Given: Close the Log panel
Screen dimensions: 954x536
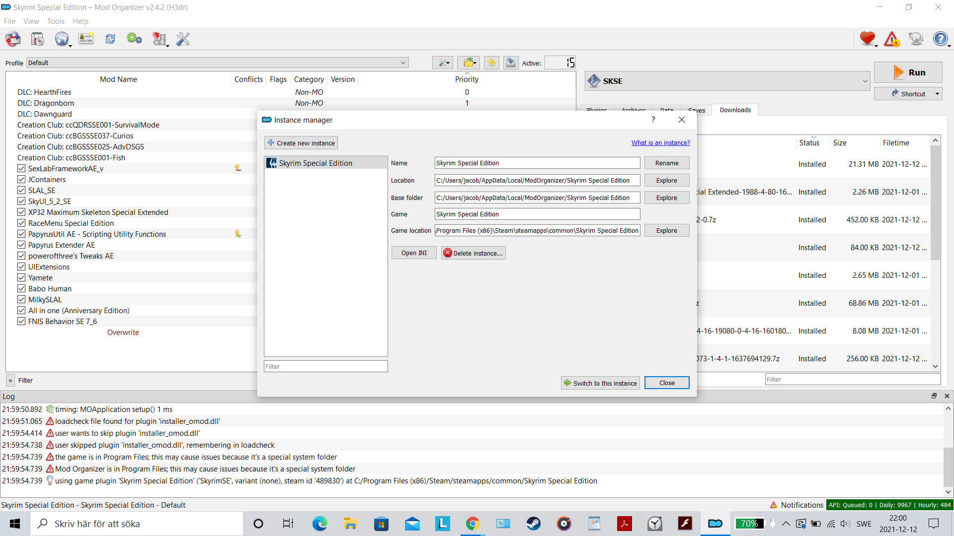Looking at the screenshot, I should (x=947, y=396).
